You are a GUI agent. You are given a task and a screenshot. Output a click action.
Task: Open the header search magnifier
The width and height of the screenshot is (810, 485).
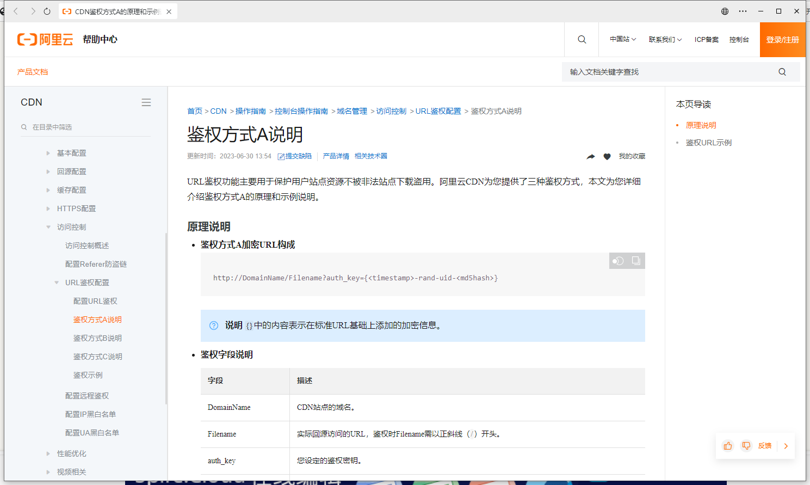pyautogui.click(x=582, y=39)
